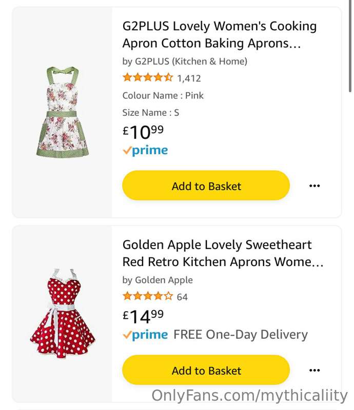Image resolution: width=354 pixels, height=410 pixels.
Task: Open the green floral apron image
Action: coord(62,112)
